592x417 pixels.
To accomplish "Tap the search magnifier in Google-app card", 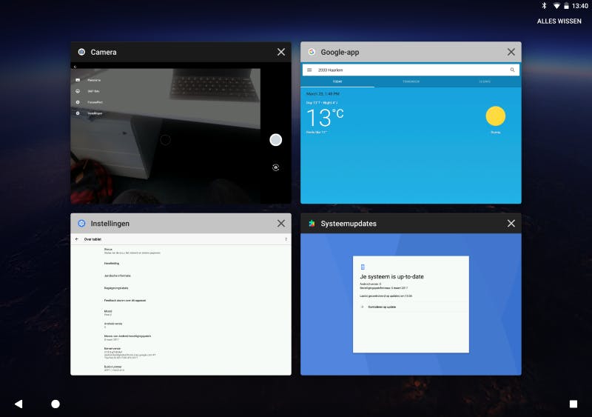I will point(512,70).
